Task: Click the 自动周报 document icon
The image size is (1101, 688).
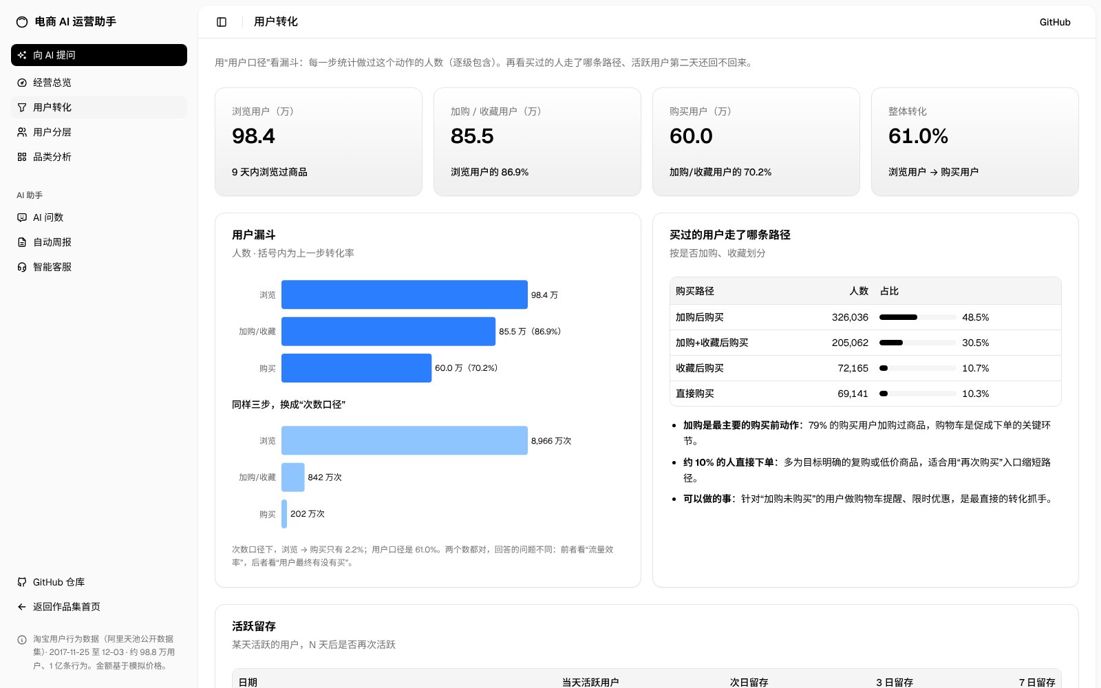Action: coord(22,242)
